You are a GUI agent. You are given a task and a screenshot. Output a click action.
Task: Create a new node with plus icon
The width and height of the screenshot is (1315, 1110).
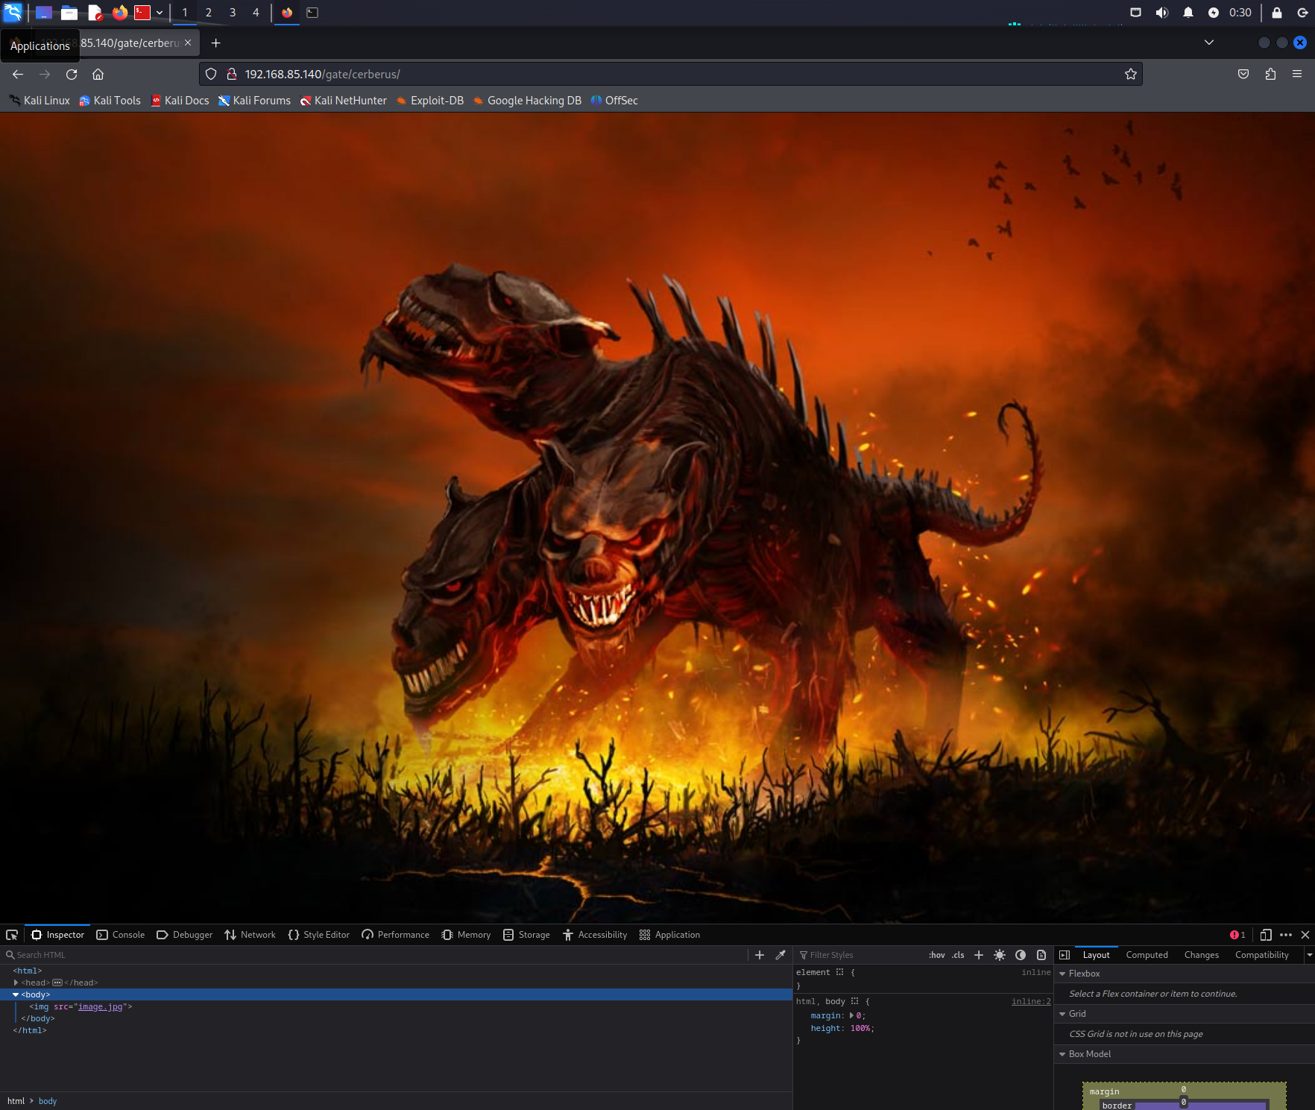[760, 955]
